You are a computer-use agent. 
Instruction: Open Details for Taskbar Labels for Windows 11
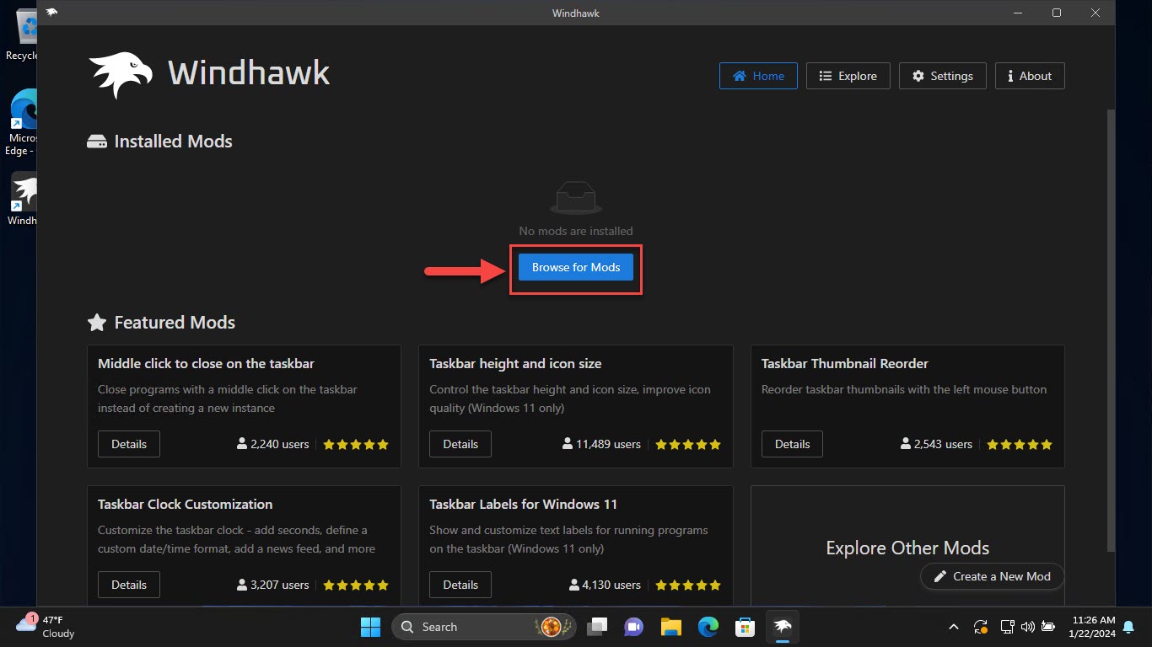pos(460,585)
